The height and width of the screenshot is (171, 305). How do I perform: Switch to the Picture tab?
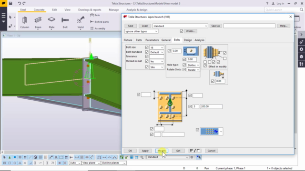click(x=128, y=40)
